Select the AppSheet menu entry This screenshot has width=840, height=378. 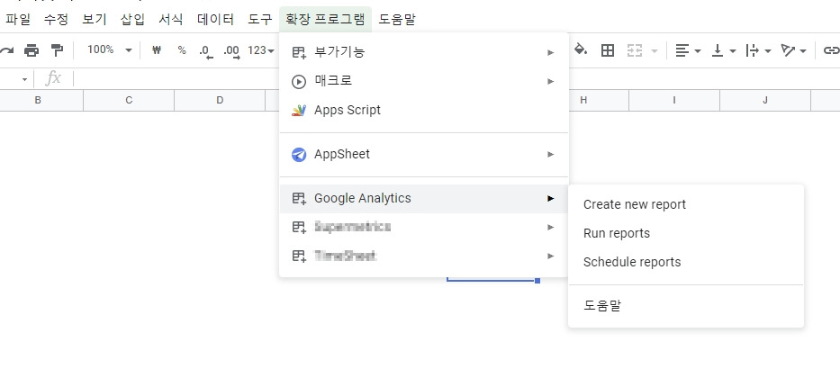click(423, 155)
